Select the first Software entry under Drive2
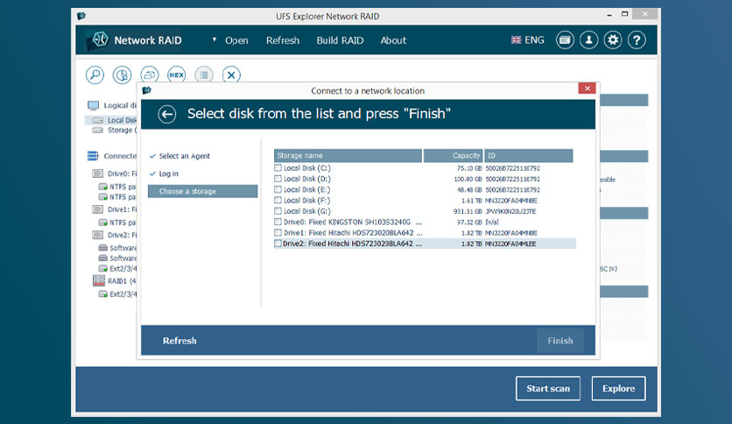732x424 pixels. pos(123,248)
